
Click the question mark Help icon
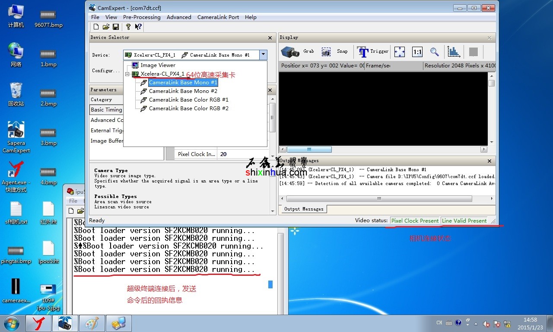coord(128,27)
